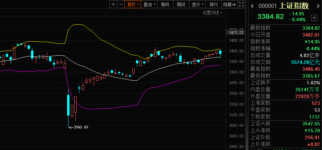Switch to 简约 view

click(x=214, y=4)
